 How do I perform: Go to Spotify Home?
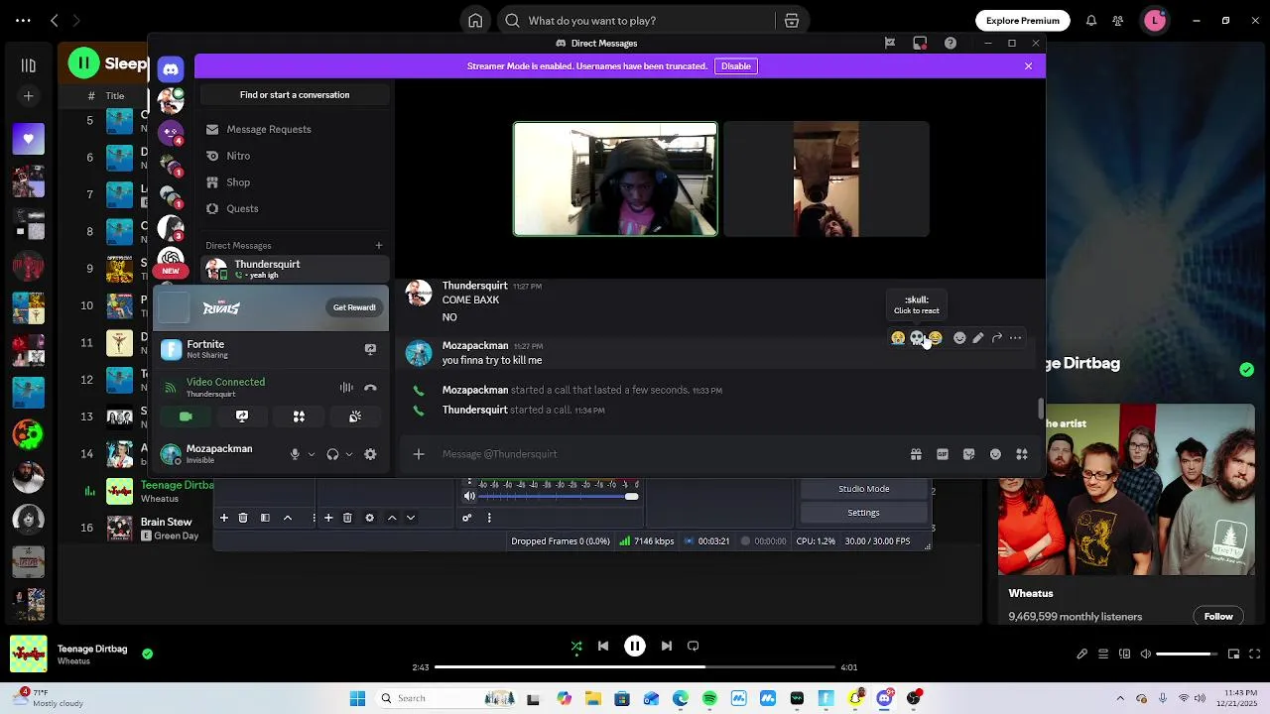[475, 21]
